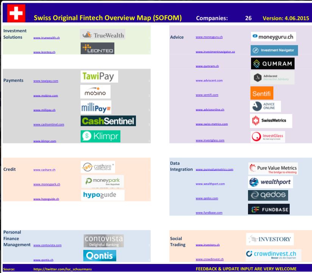Click the www.millipay.ch link

(x=44, y=110)
